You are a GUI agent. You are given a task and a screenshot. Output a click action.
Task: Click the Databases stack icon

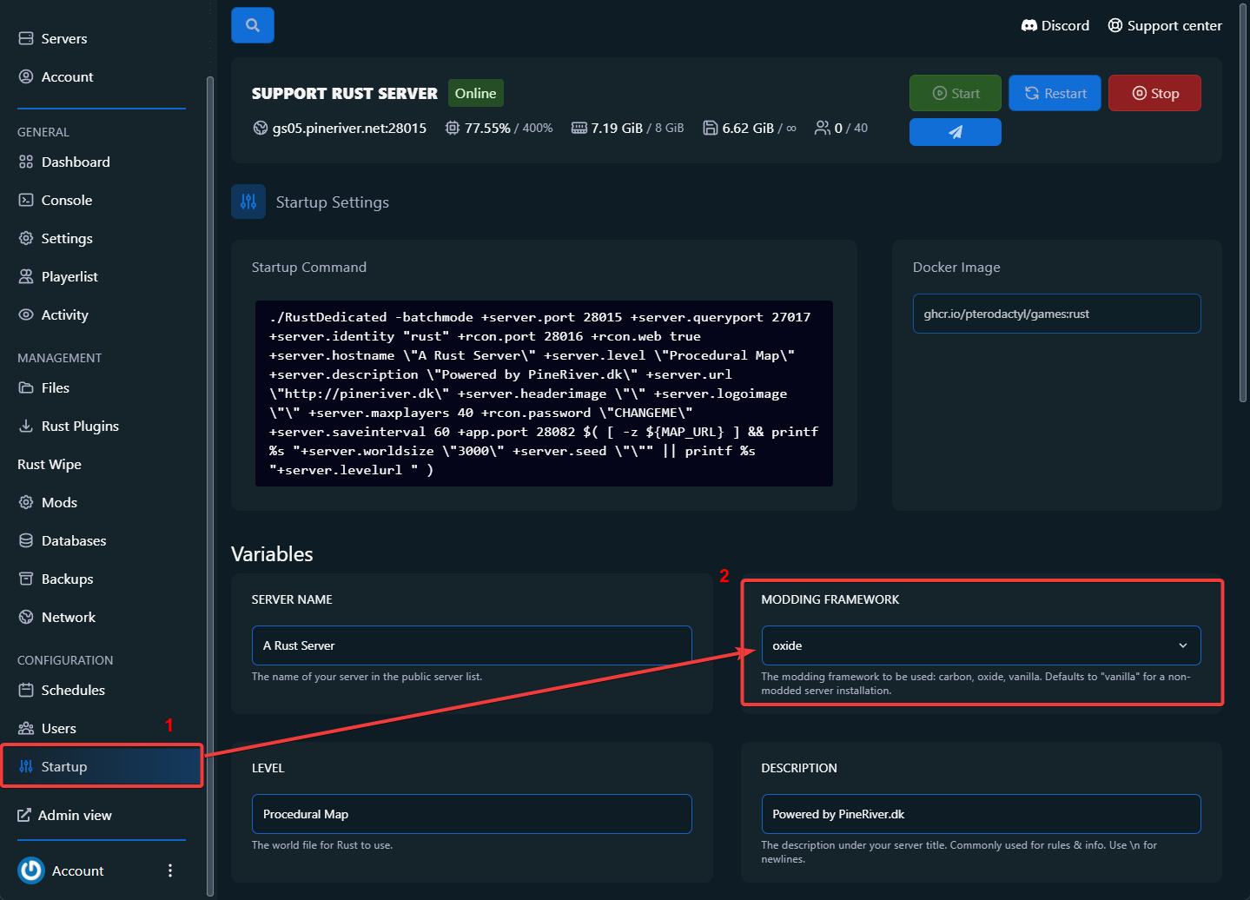pyautogui.click(x=26, y=540)
